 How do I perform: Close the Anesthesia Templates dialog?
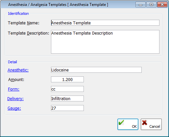162,5
